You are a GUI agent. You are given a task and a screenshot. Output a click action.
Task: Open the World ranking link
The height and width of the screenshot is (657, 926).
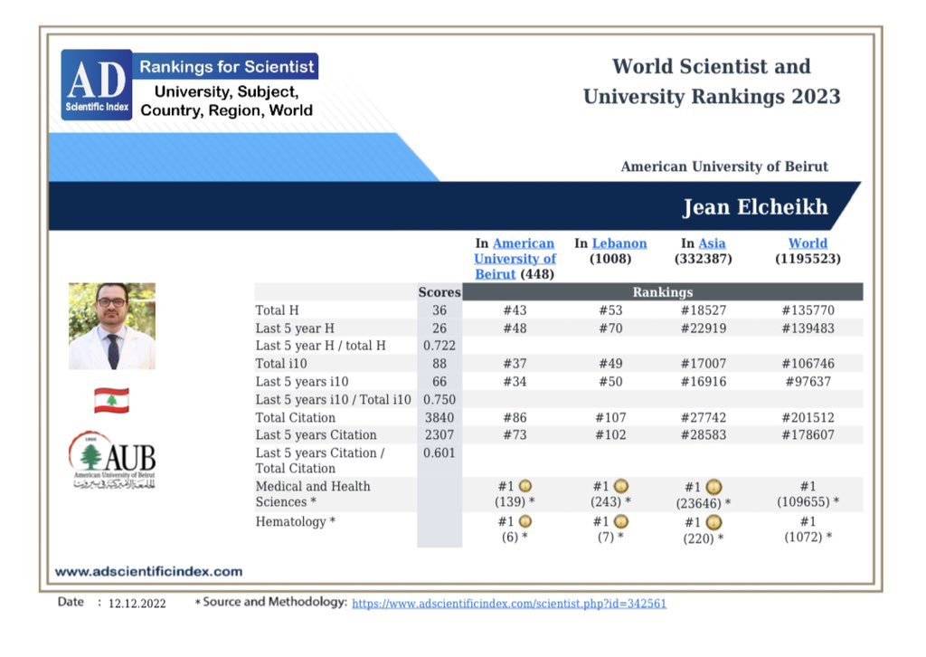tap(808, 243)
